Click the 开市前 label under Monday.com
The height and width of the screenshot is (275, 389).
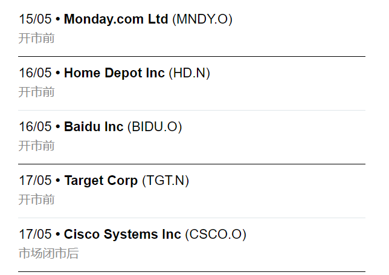click(36, 38)
